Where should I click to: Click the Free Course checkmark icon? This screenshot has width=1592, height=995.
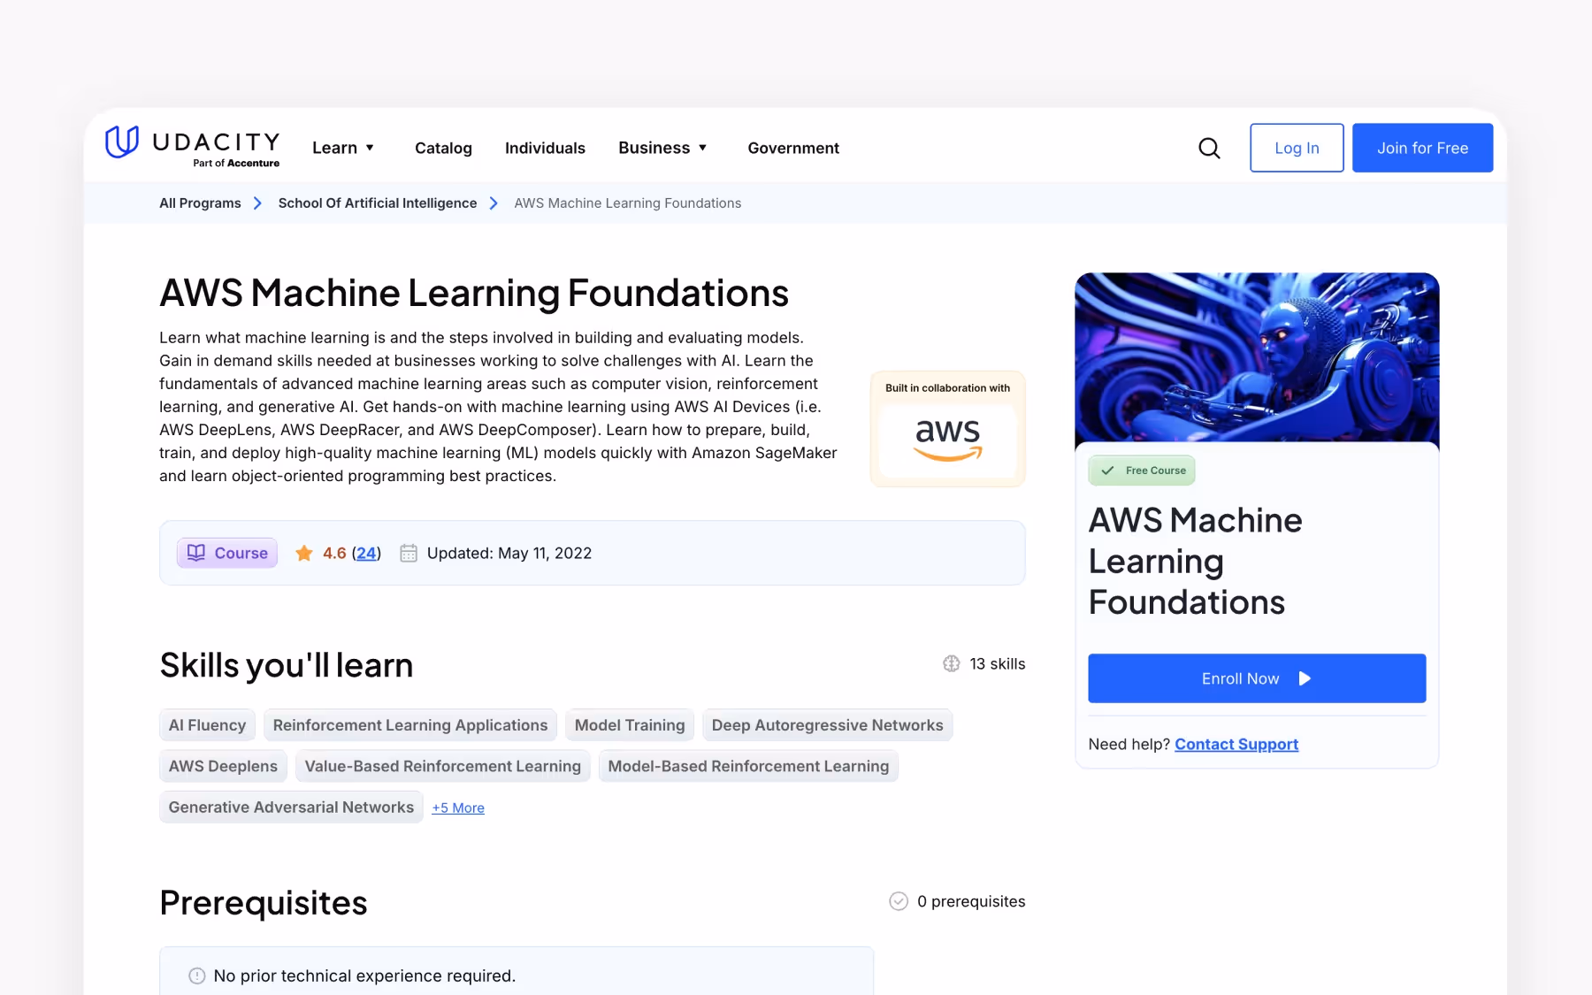point(1107,471)
